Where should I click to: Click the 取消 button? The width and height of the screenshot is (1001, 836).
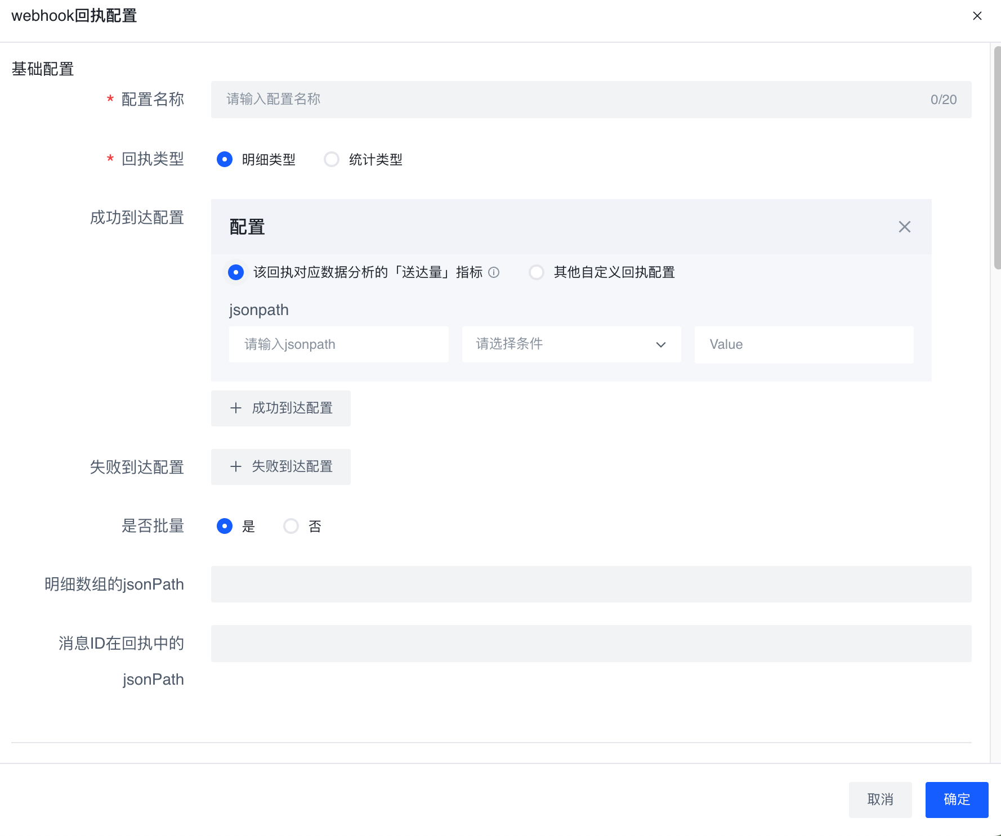click(x=881, y=800)
